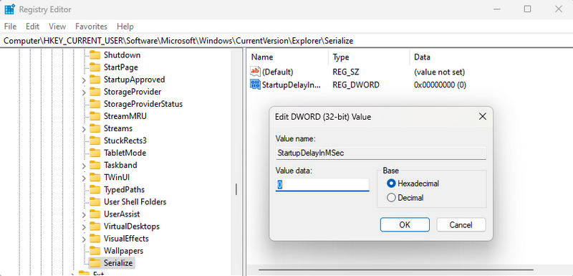The height and width of the screenshot is (276, 573).
Task: Click the StuckRects3 folder icon
Action: (x=95, y=141)
